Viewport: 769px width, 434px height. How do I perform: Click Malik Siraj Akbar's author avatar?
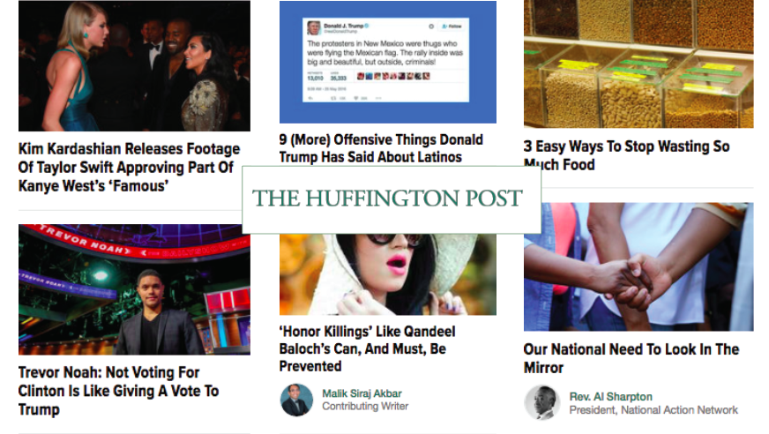(296, 400)
